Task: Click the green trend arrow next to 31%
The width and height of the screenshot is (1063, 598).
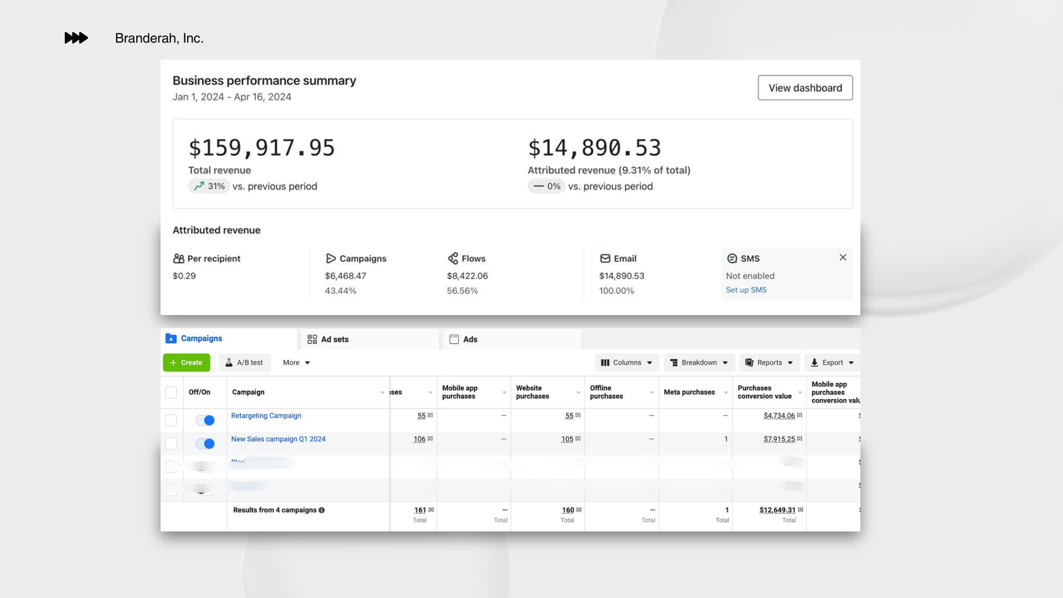Action: point(199,186)
